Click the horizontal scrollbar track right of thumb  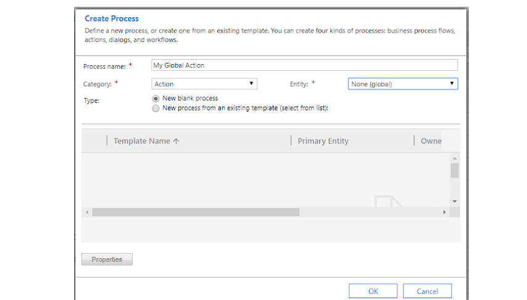[x=370, y=212]
